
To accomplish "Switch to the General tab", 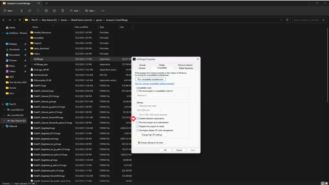I will 142,68.
